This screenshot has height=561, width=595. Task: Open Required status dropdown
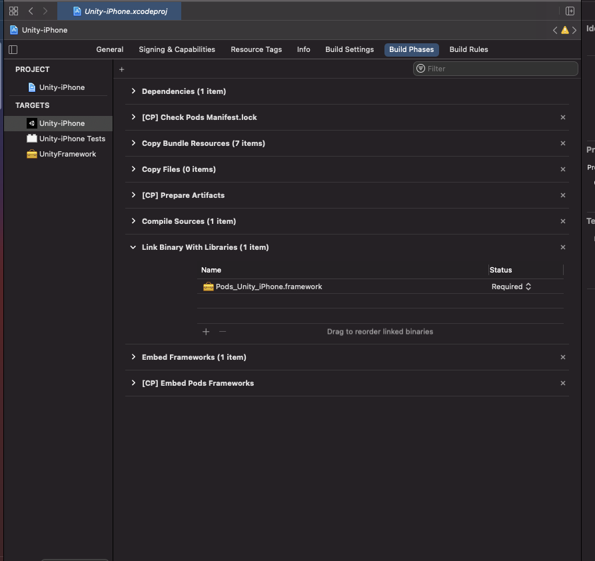coord(511,286)
